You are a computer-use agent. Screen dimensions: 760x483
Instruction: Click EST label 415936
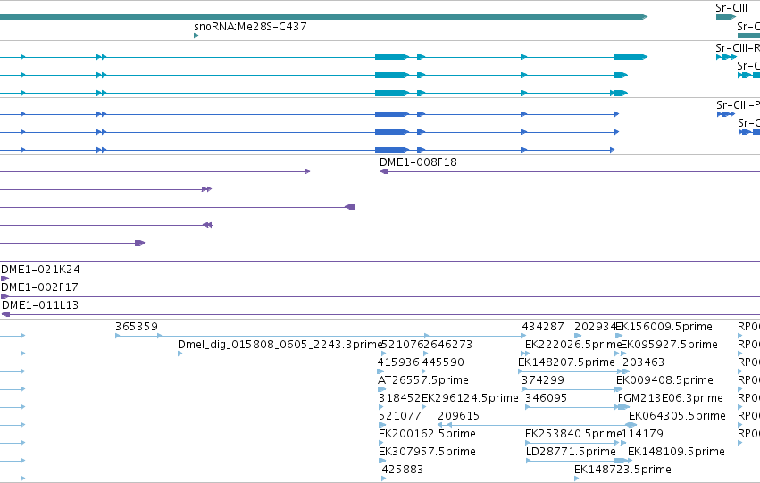(398, 362)
